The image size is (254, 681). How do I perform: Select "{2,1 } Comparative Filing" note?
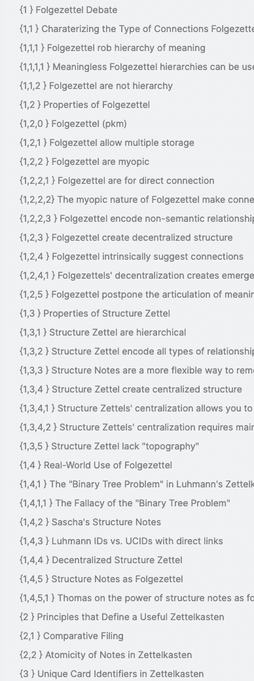(x=71, y=637)
